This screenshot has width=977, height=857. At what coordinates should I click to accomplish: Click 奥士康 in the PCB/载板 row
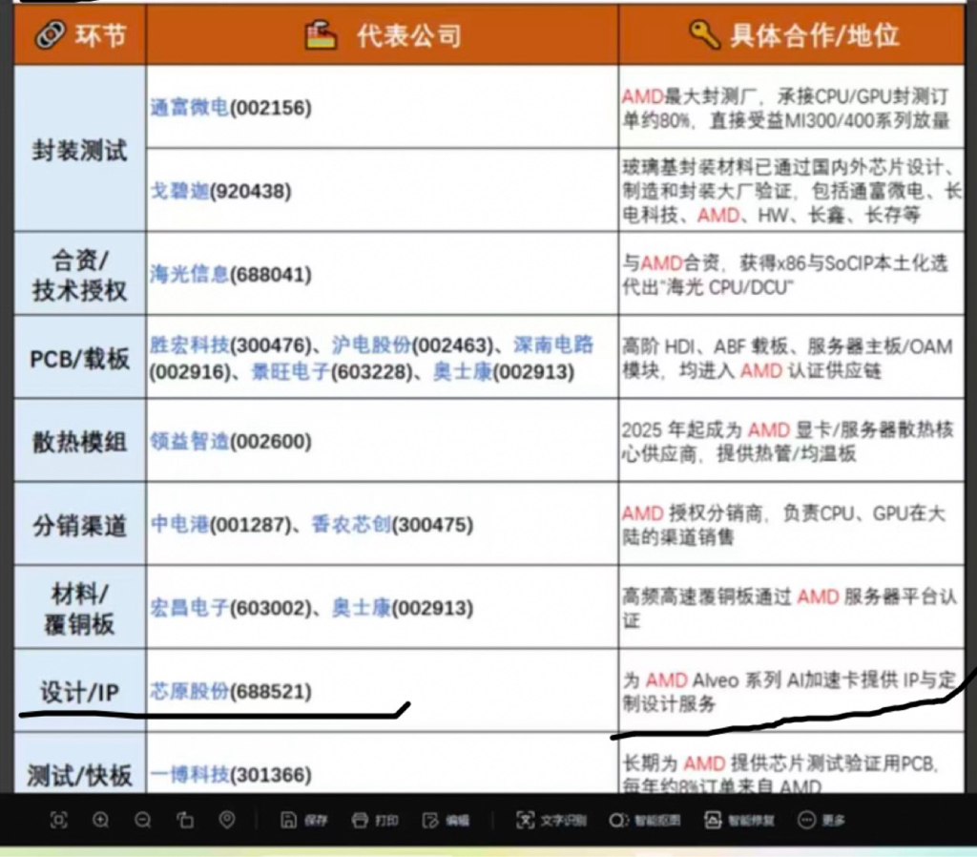click(x=463, y=372)
